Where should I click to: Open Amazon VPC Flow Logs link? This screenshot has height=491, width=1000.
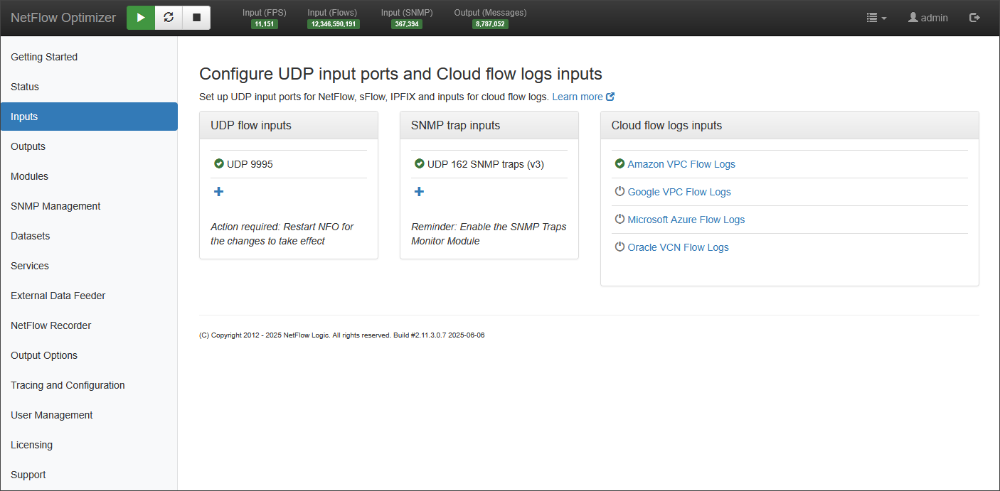pyautogui.click(x=681, y=164)
